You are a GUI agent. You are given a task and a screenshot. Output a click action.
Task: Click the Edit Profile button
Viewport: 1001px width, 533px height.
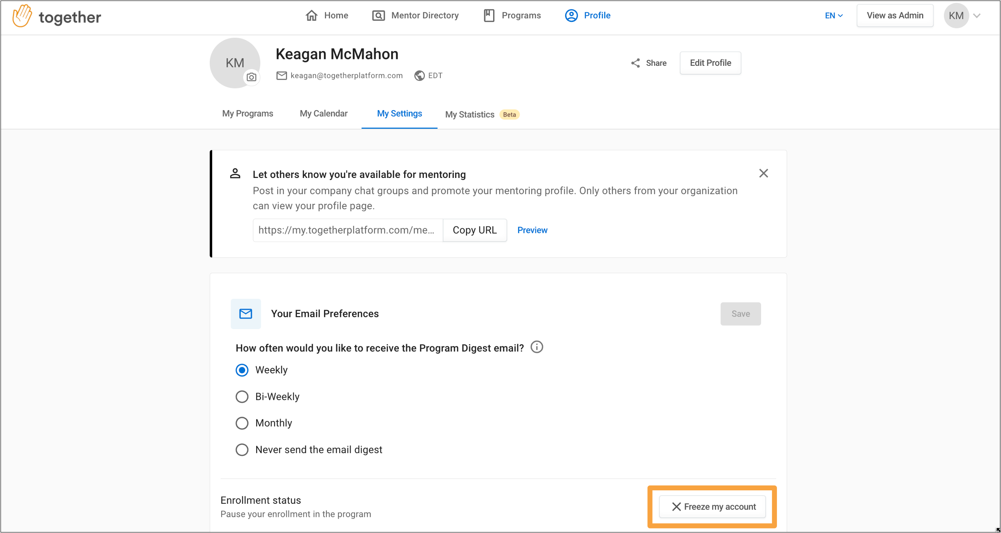[x=710, y=63]
